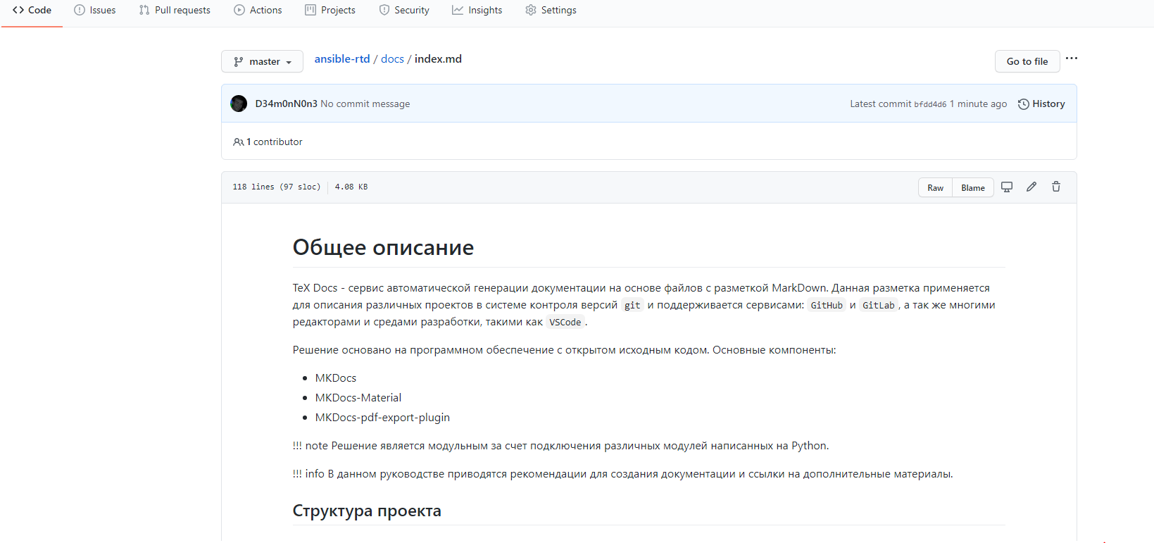
Task: Click the Общее описание heading
Action: coord(383,247)
